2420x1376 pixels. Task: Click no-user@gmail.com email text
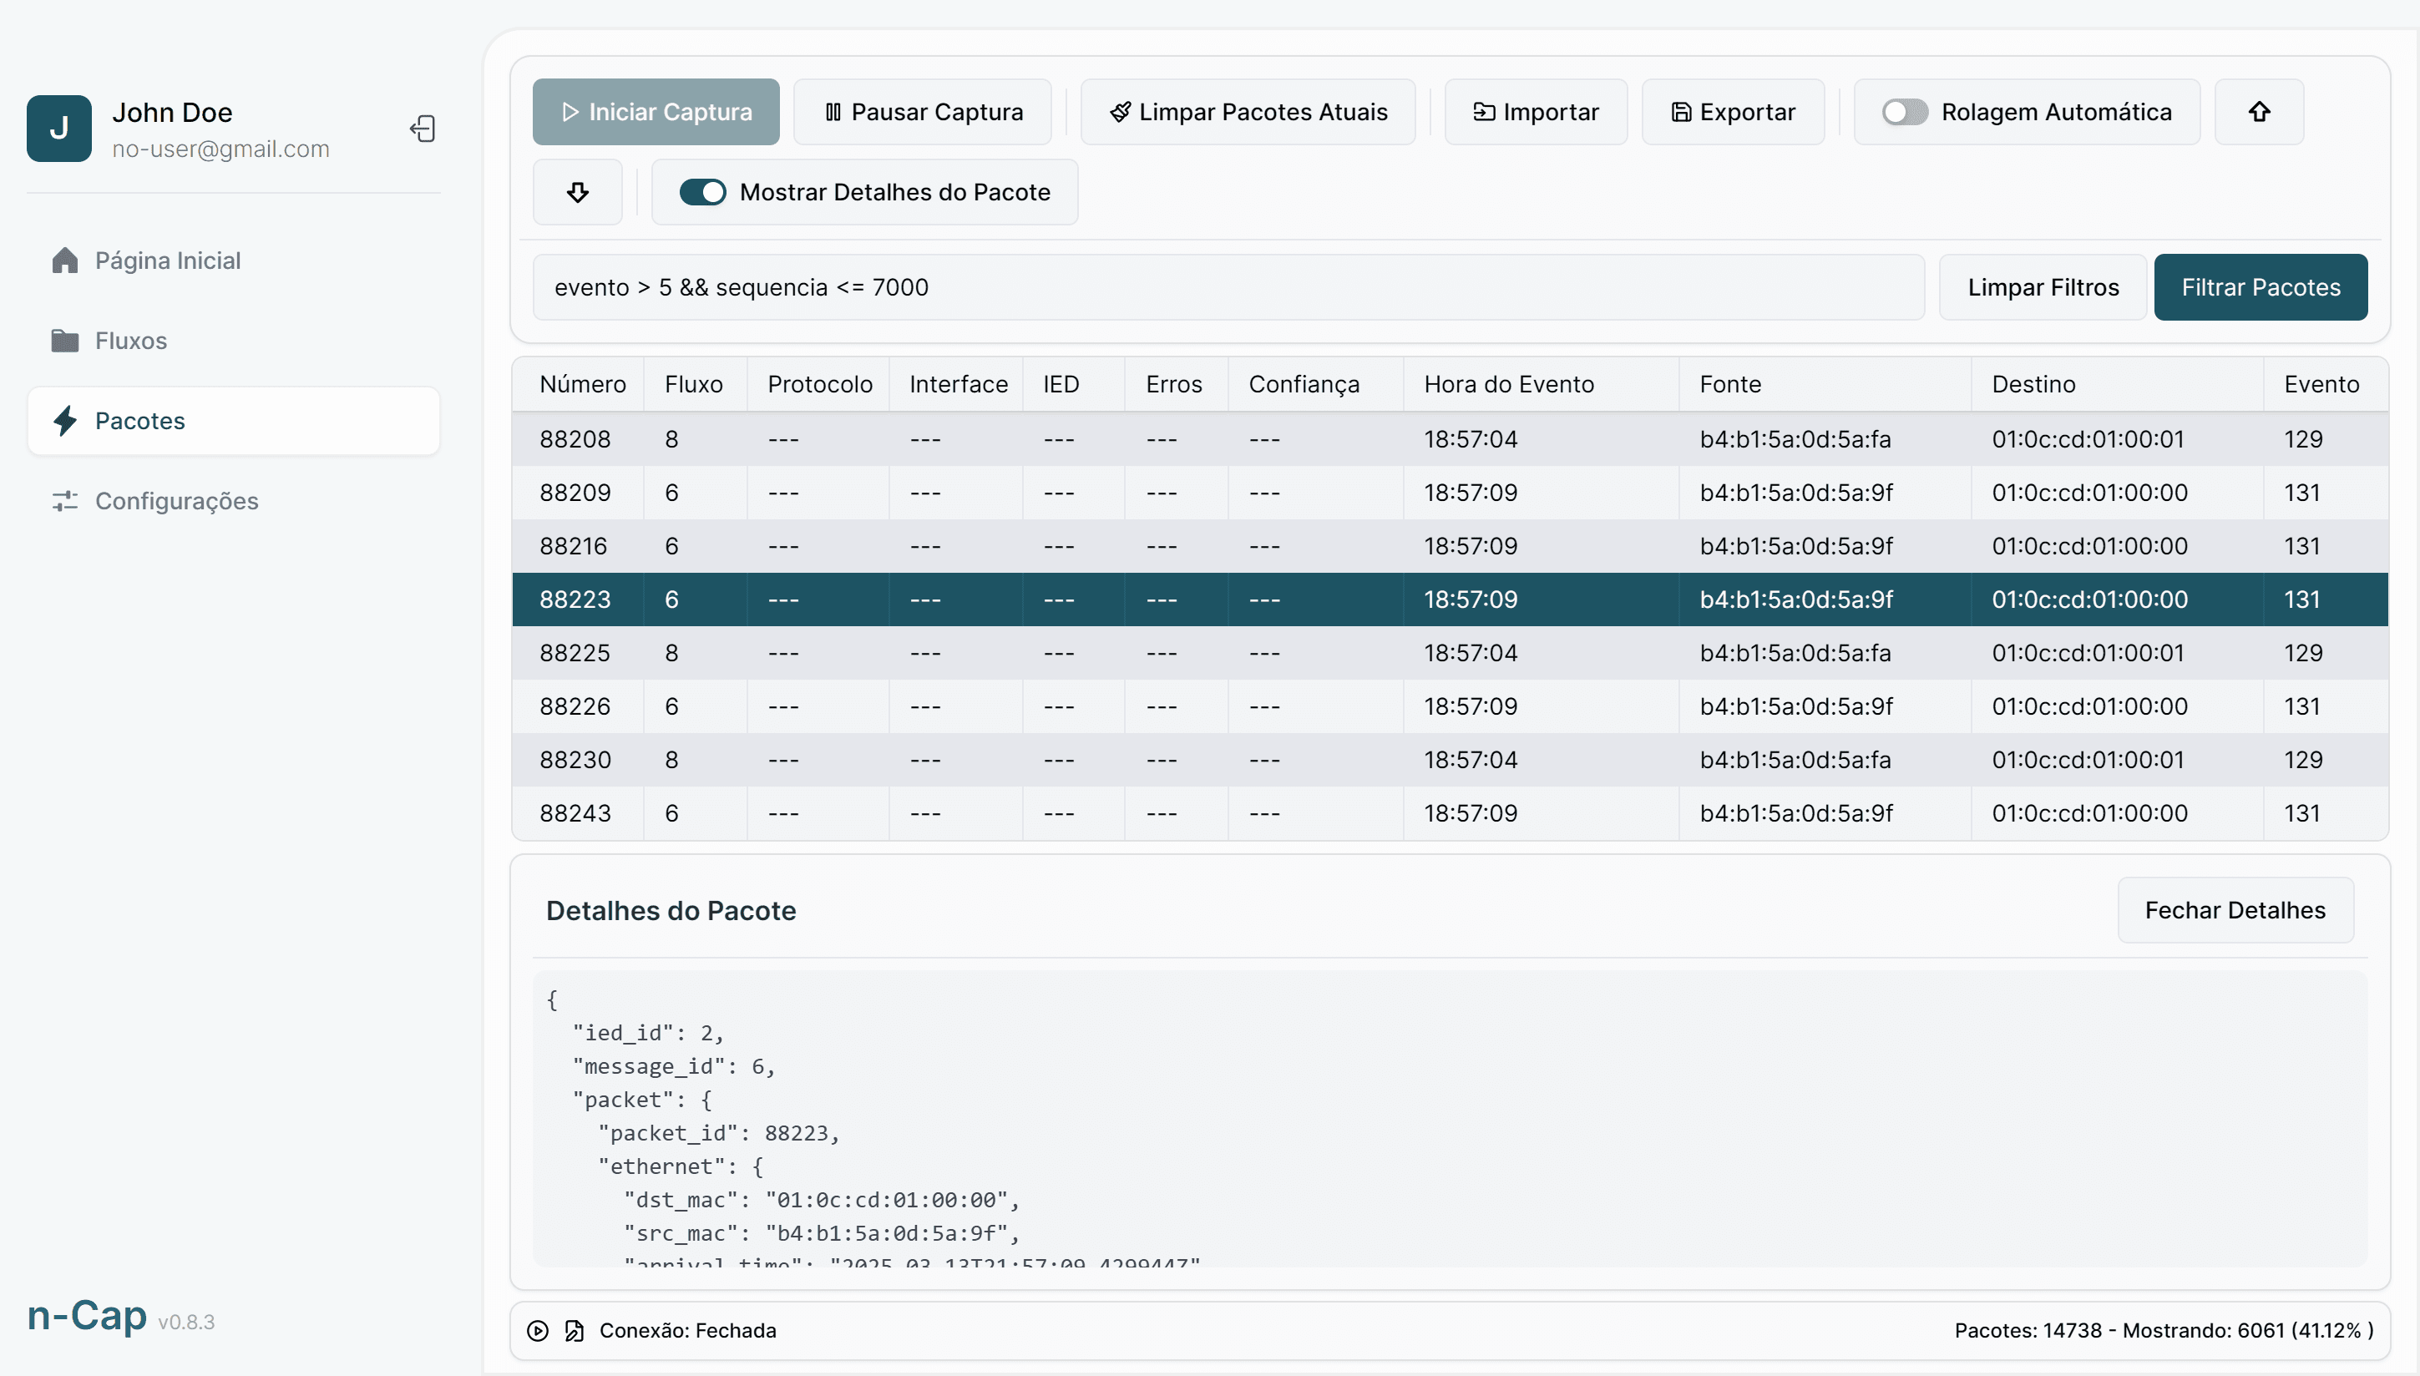(x=220, y=149)
